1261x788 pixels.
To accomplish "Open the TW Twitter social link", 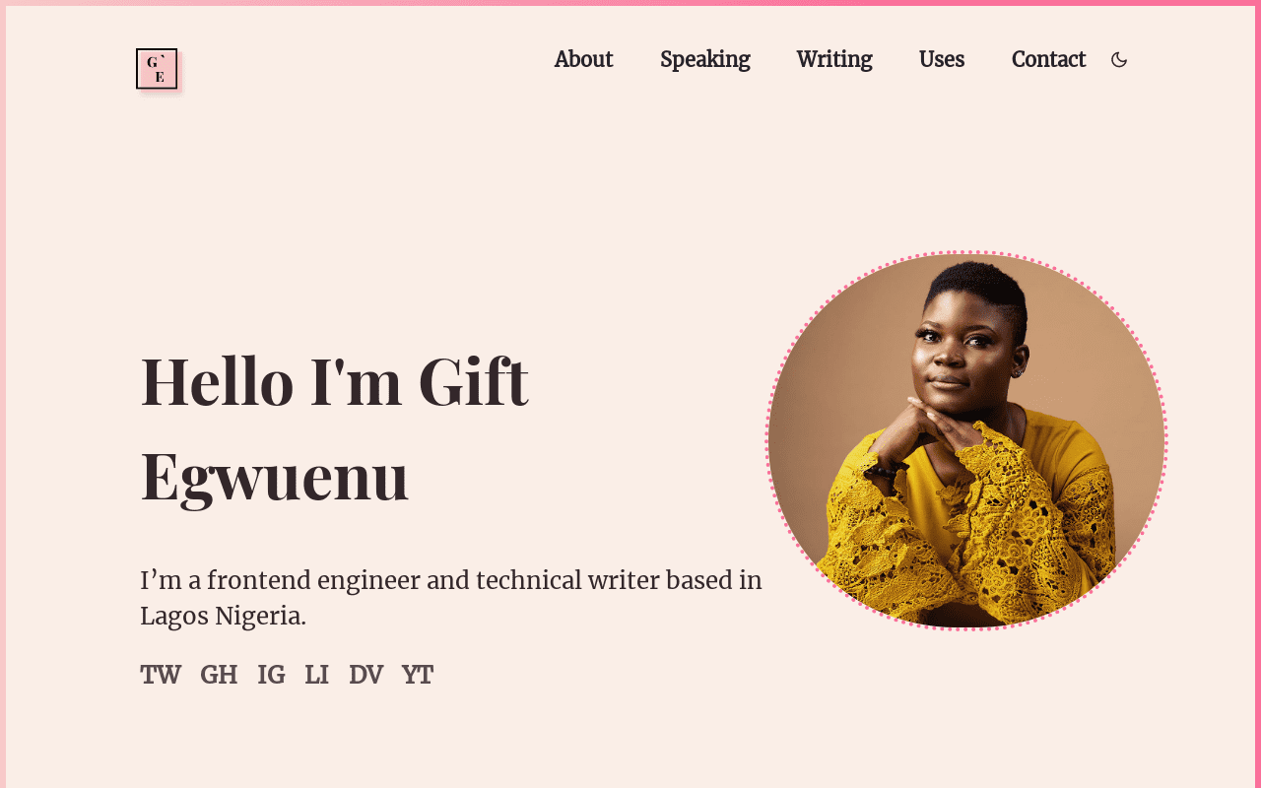I will 161,675.
